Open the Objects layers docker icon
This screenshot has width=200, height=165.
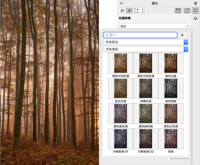click(x=195, y=18)
